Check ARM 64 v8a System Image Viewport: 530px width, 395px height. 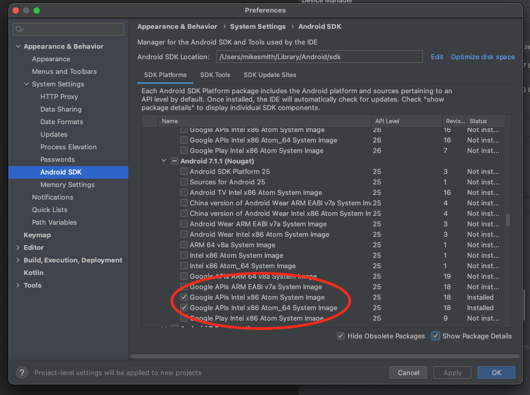coord(184,245)
